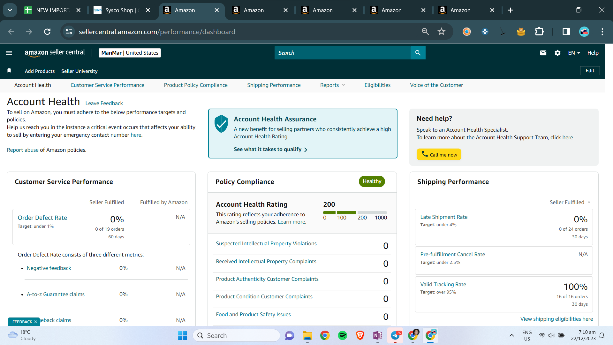Open Food and Product Safety Issues
Viewport: 613px width, 345px height.
(x=253, y=314)
